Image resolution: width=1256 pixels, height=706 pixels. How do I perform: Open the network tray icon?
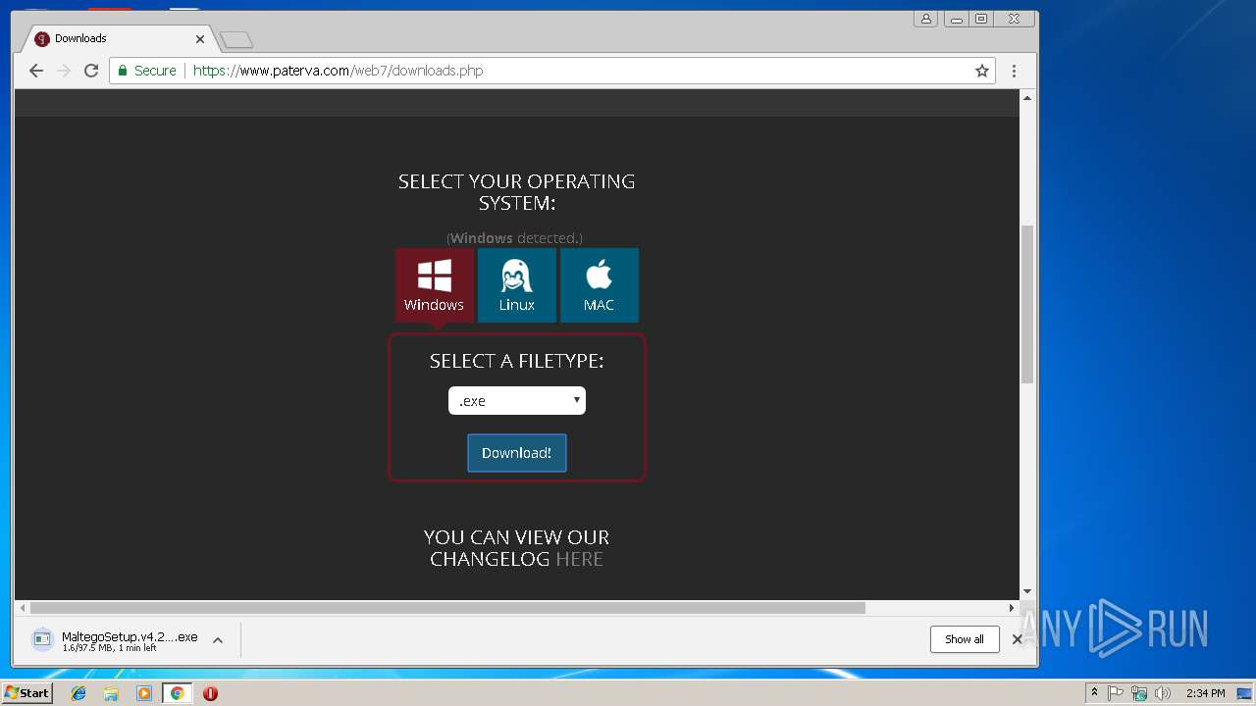click(x=1139, y=693)
